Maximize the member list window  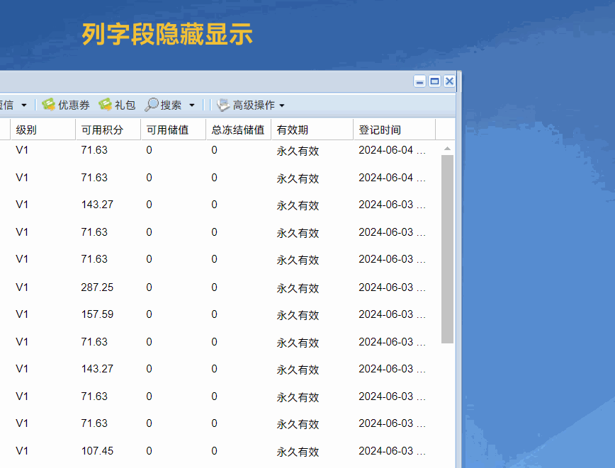(x=434, y=81)
